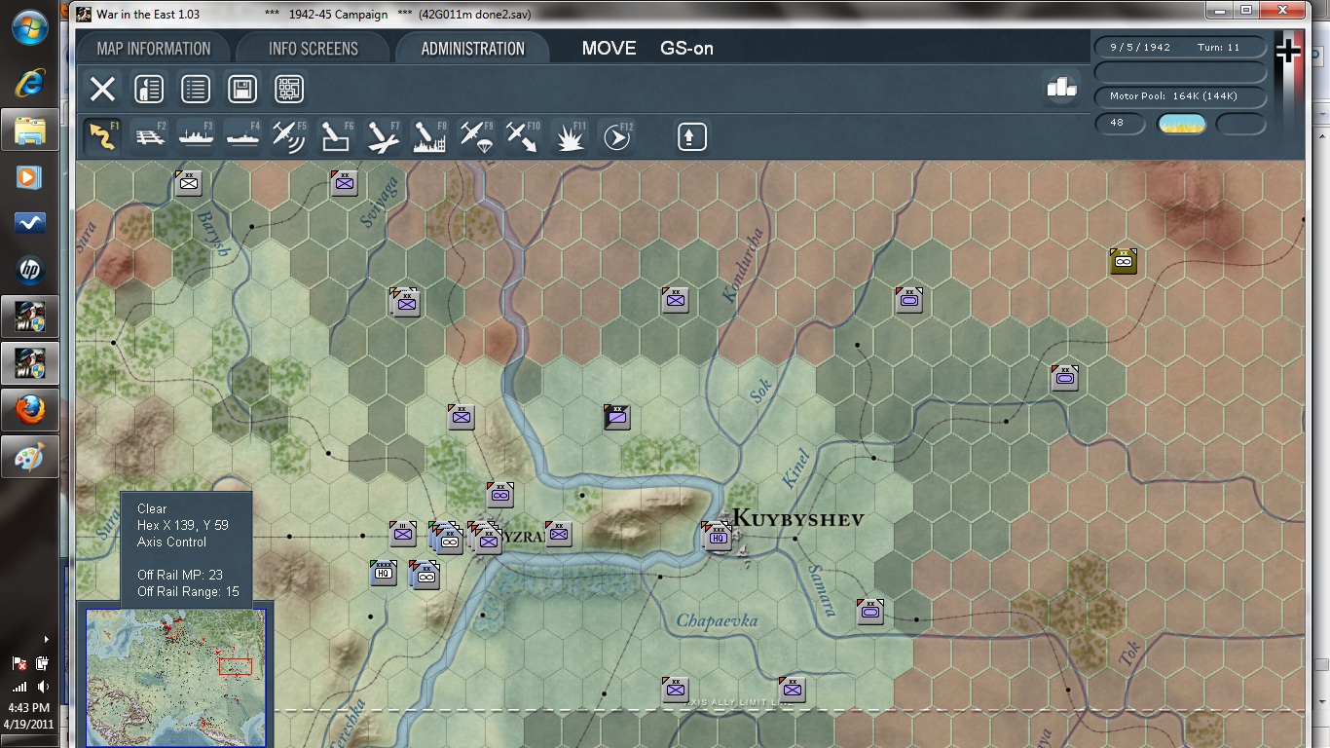This screenshot has height=748, width=1330.
Task: Select the air transfer F10 icon
Action: coord(523,136)
